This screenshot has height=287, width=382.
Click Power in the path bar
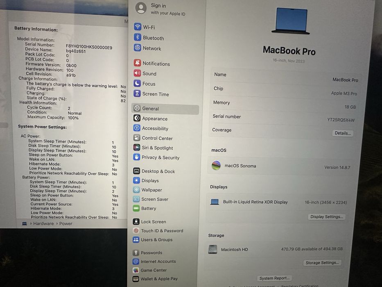66,223
